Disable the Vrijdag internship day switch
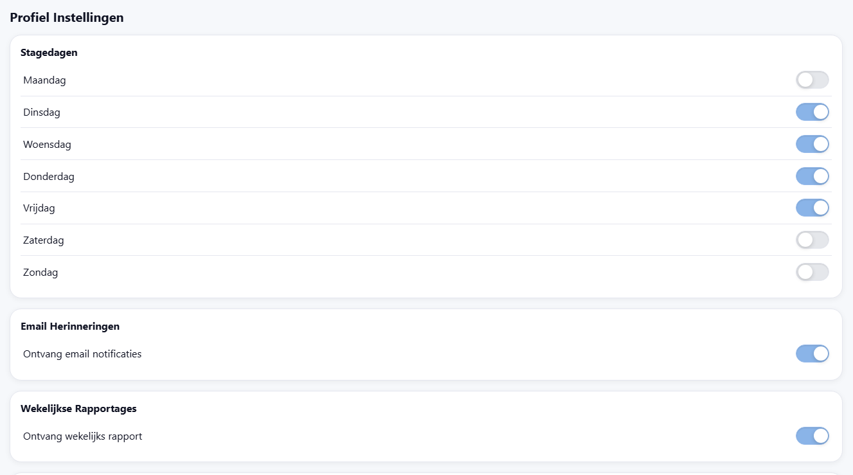 click(812, 208)
